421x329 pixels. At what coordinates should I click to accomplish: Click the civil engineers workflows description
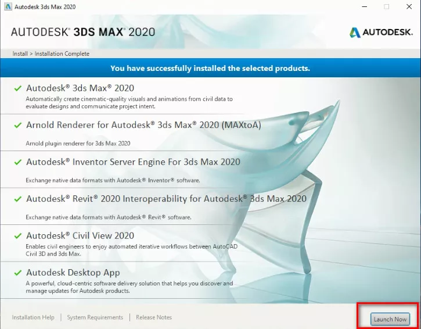132,250
